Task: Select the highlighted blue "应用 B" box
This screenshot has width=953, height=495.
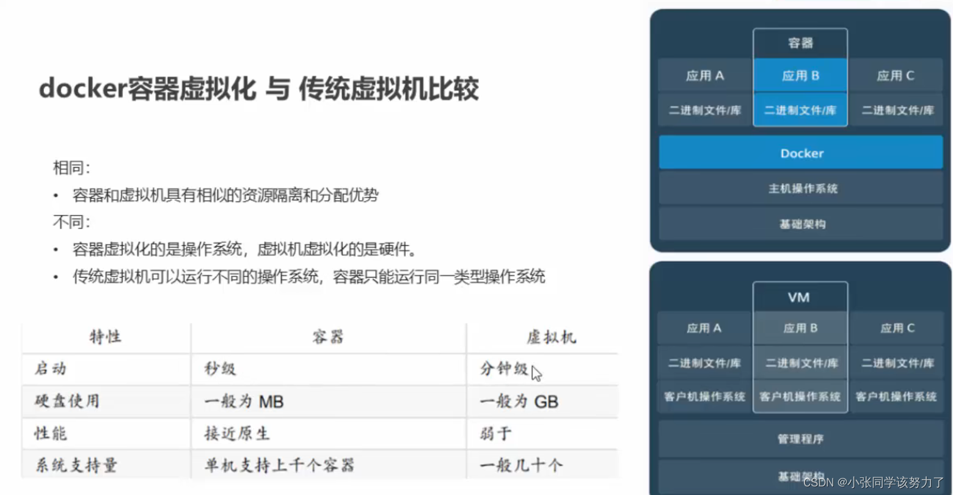Action: point(800,76)
